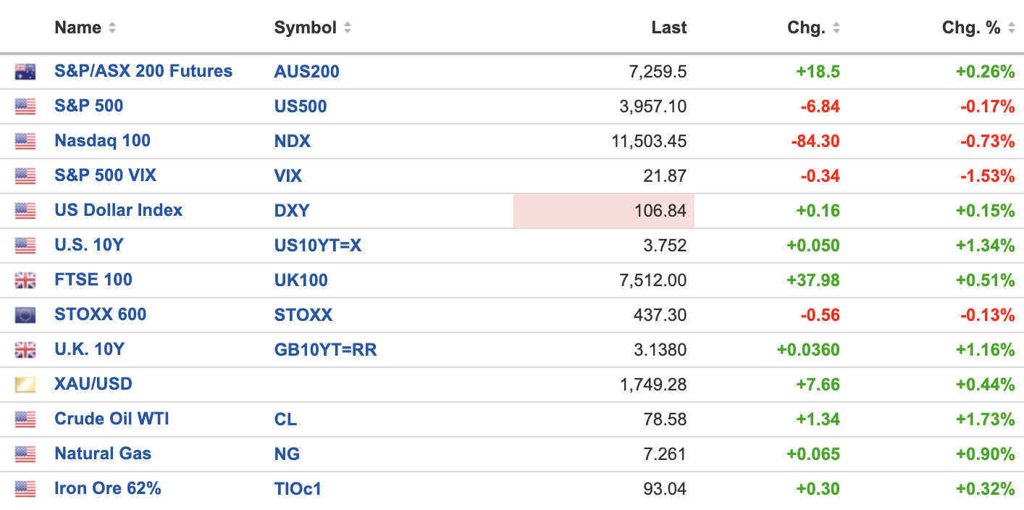The image size is (1024, 510).
Task: Open the S&P 500 VIX link
Action: pos(106,176)
